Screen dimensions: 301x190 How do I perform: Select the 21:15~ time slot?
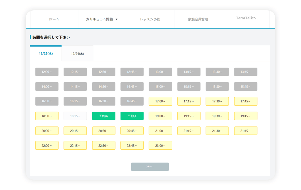[189, 131]
